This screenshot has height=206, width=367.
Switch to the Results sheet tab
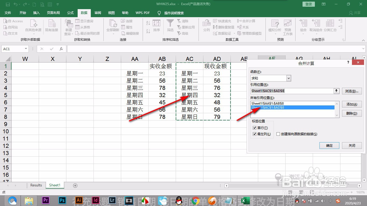tap(36, 185)
